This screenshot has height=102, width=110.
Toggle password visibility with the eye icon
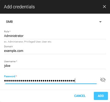(103, 80)
